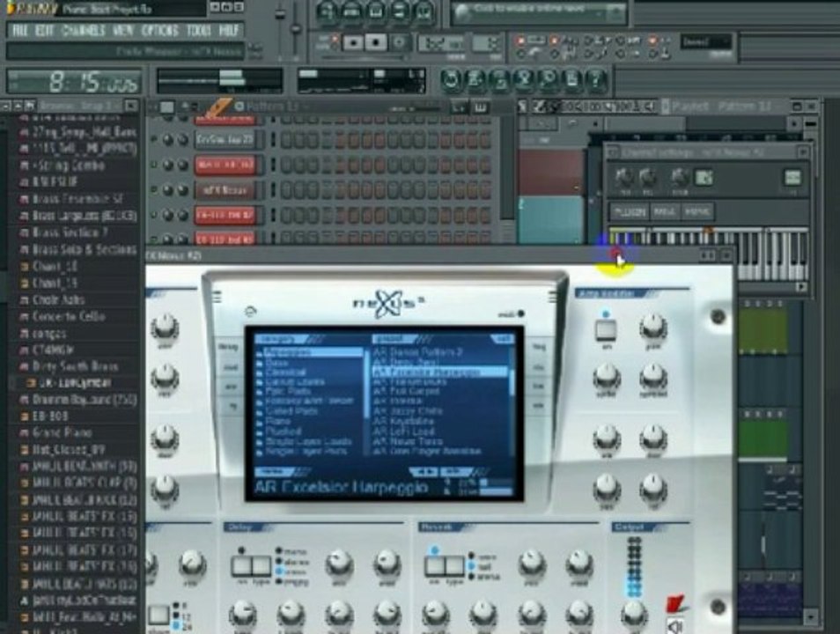
Task: Select Hat_Closed_09 in browser
Action: click(68, 450)
